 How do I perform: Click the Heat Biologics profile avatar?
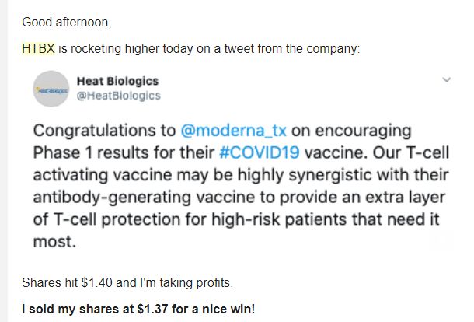tap(51, 89)
